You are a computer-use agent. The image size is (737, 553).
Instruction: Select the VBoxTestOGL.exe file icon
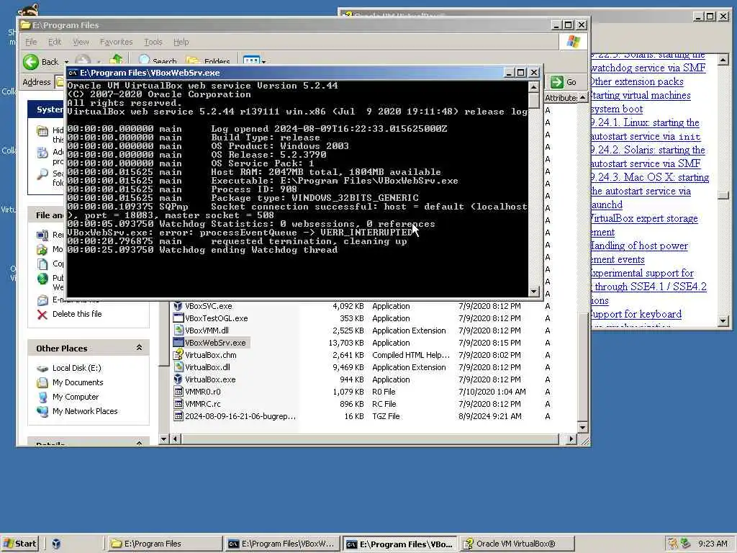178,318
